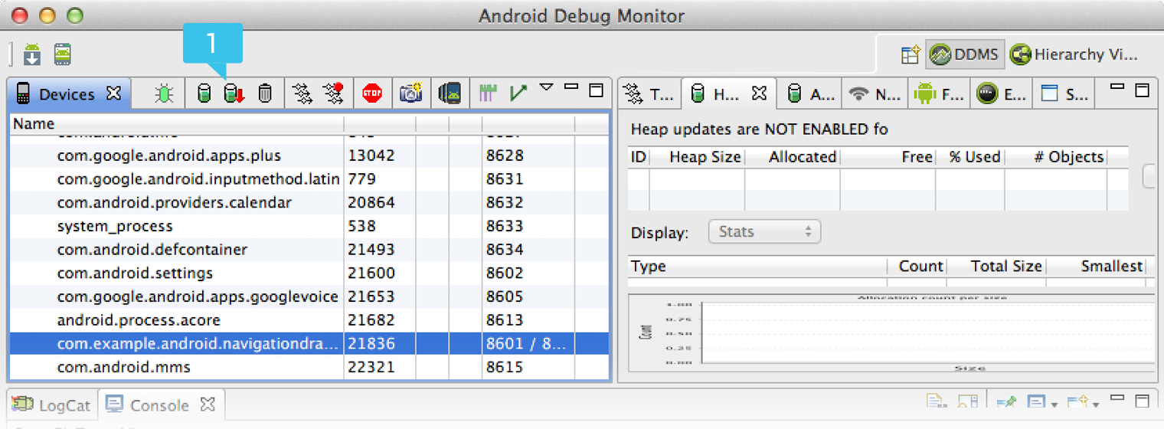Click Capture system wide trace icon
This screenshot has width=1164, height=429.
(488, 93)
